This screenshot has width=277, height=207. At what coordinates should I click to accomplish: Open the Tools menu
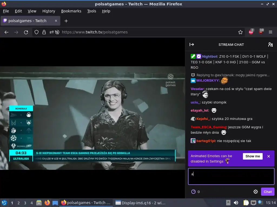91,11
